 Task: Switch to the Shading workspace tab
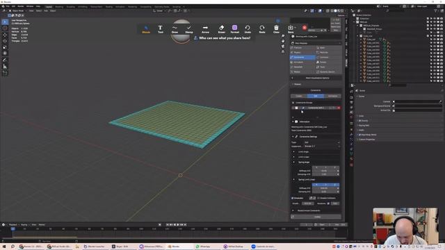pyautogui.click(x=109, y=6)
